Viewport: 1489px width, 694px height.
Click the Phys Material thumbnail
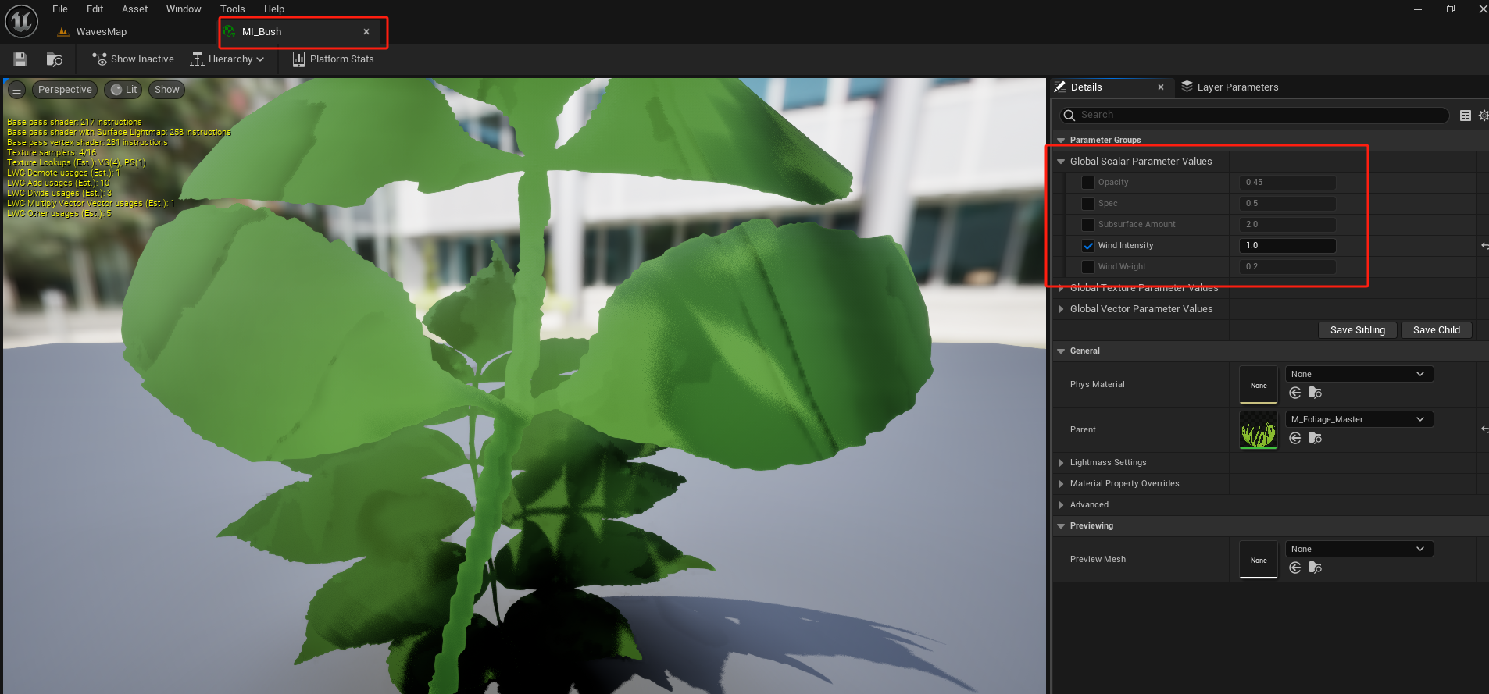point(1259,385)
